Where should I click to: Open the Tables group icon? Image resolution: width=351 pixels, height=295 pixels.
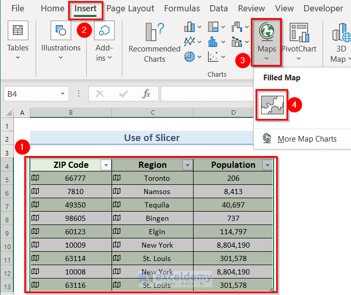pos(18,30)
